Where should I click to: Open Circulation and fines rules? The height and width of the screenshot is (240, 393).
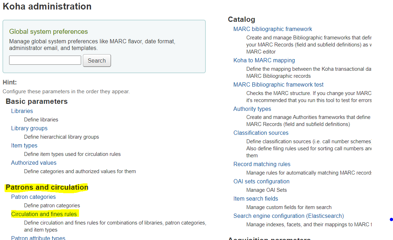pyautogui.click(x=44, y=214)
